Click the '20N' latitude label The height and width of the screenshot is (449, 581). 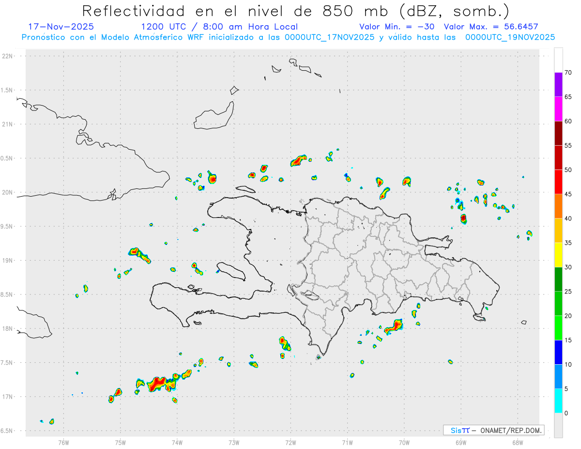pos(8,193)
